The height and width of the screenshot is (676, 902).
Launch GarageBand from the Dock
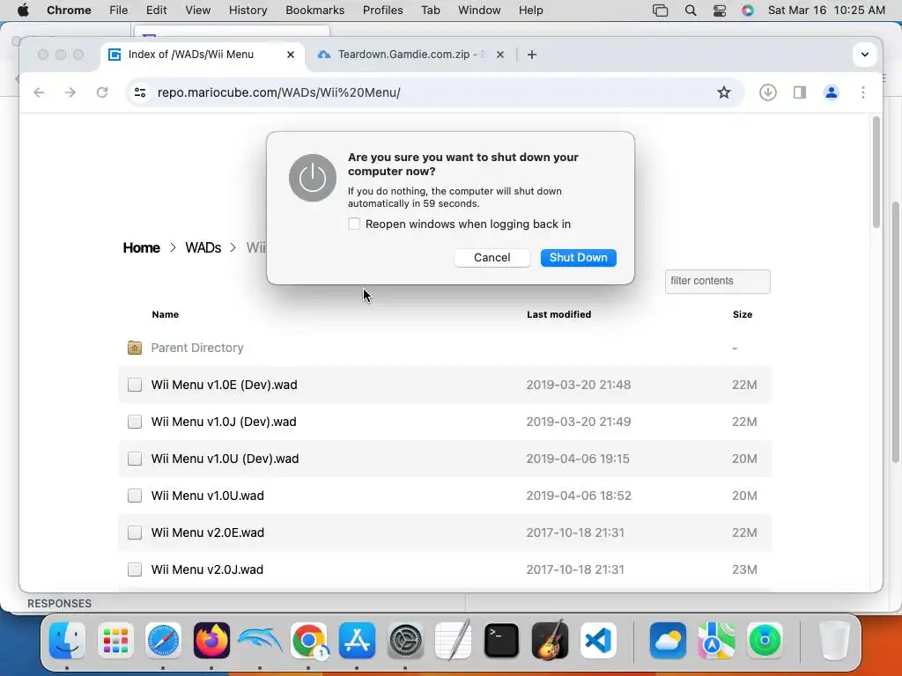[x=550, y=641]
